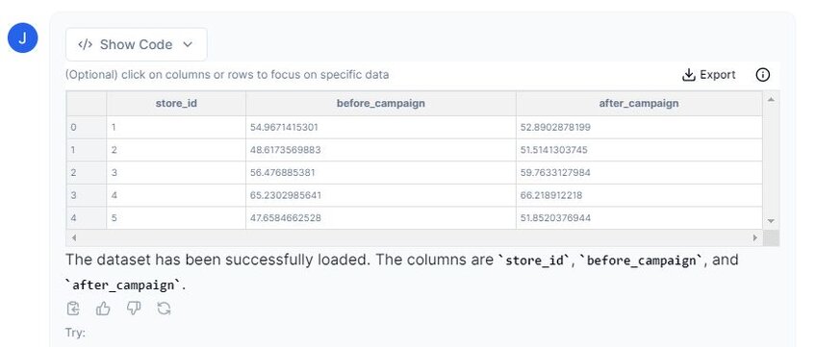
Task: Click the table's scroll up arrow
Action: coord(771,99)
